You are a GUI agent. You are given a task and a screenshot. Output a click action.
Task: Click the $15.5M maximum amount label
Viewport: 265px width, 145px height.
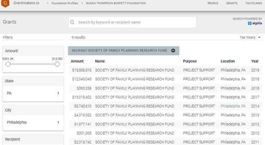click(57, 59)
